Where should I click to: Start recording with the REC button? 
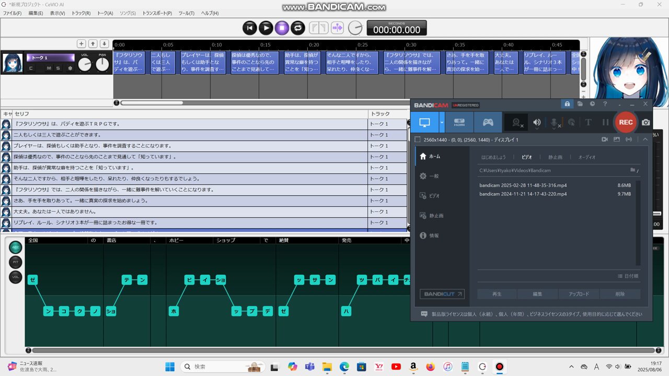626,122
